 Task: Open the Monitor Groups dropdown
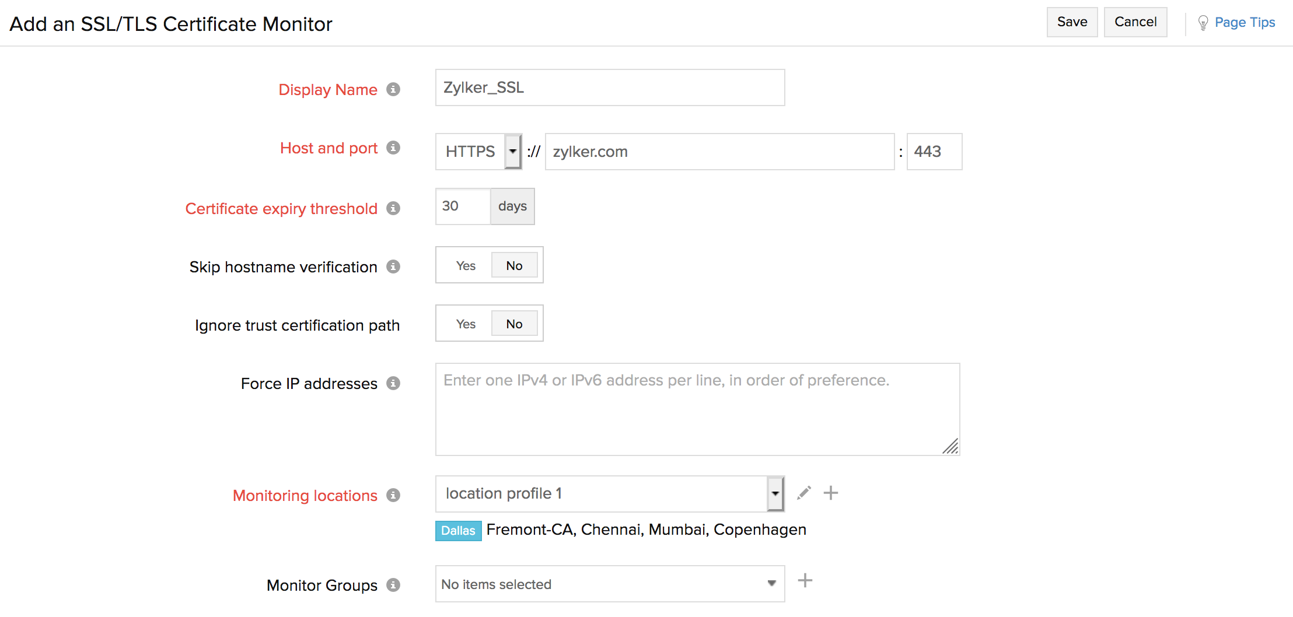tap(610, 584)
